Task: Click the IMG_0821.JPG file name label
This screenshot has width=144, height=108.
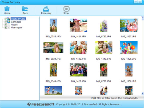Action: pyautogui.click(x=53, y=59)
